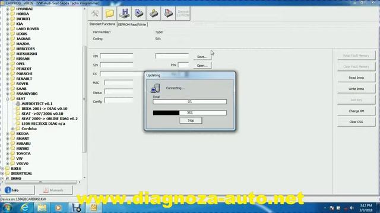Click into the S/N input field
The image size is (380, 213).
(x=116, y=64)
